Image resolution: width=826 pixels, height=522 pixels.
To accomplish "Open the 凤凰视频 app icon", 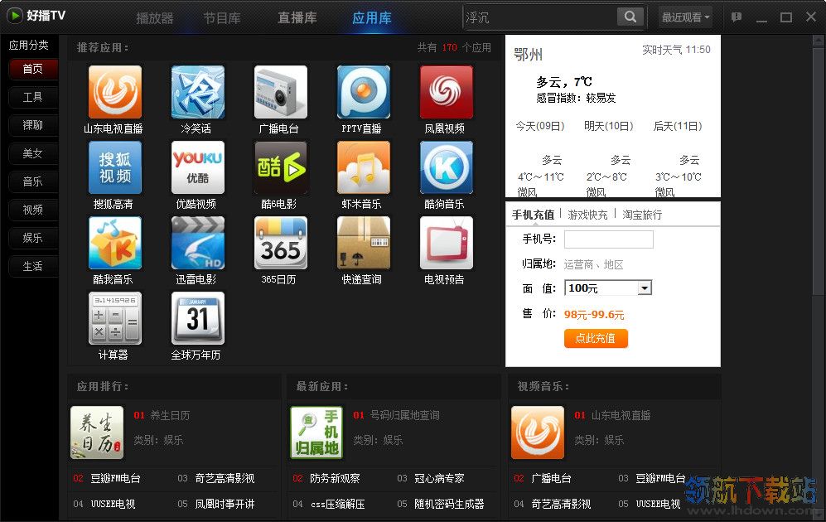I will pyautogui.click(x=447, y=92).
